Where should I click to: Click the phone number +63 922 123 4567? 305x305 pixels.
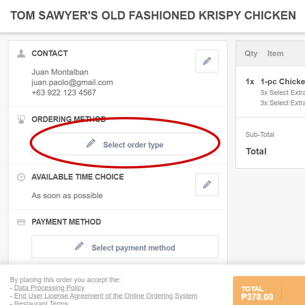64,92
